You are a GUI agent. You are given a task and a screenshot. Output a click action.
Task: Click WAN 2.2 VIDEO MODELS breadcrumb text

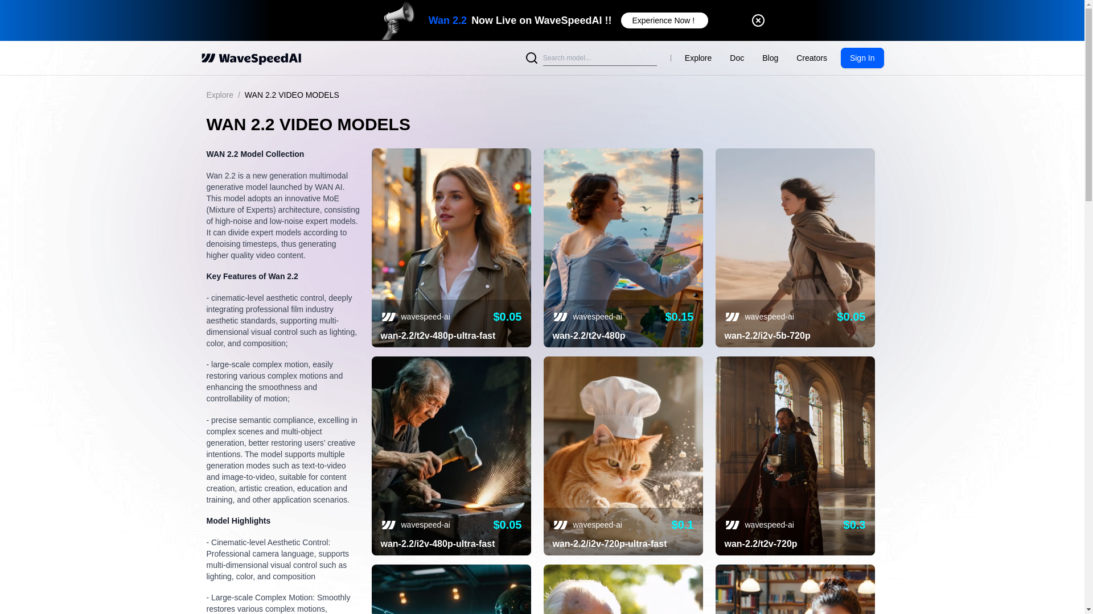click(291, 95)
